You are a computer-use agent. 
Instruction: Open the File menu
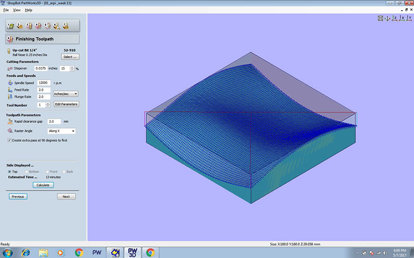point(6,10)
